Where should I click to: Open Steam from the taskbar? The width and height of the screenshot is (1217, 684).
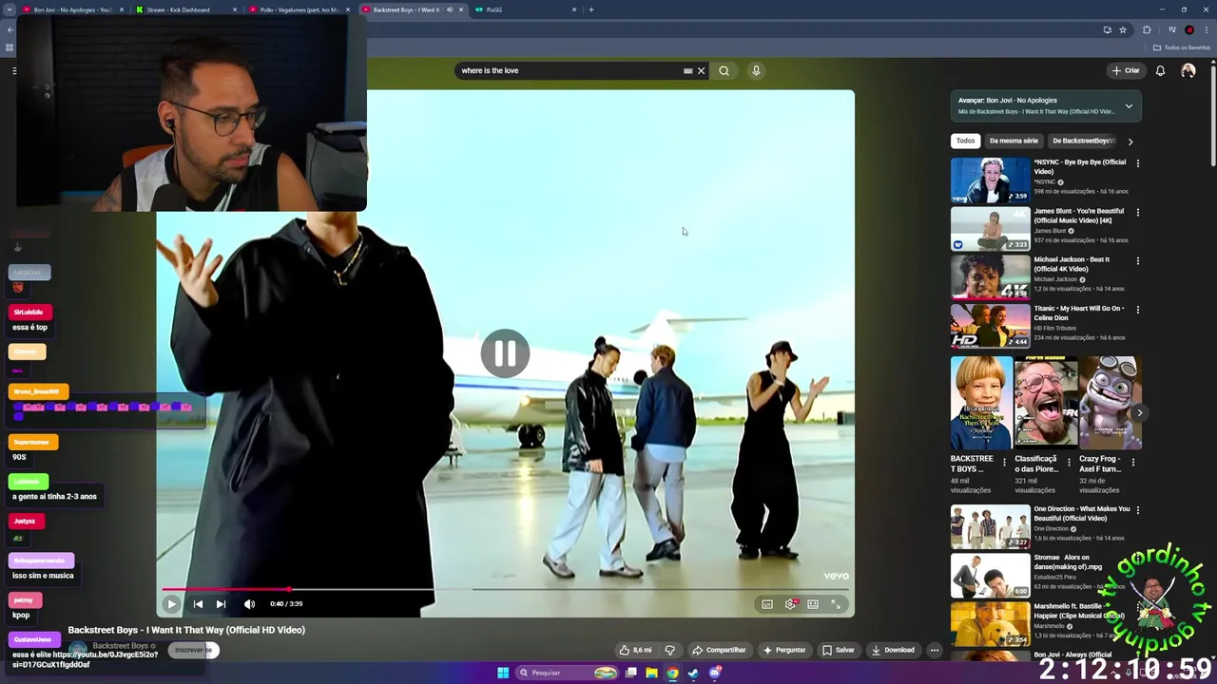pyautogui.click(x=693, y=673)
